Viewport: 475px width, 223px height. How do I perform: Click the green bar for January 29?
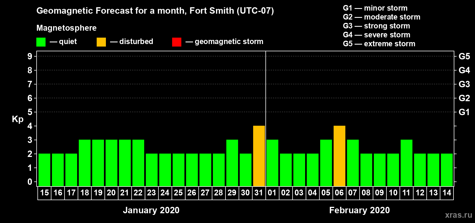(x=232, y=163)
